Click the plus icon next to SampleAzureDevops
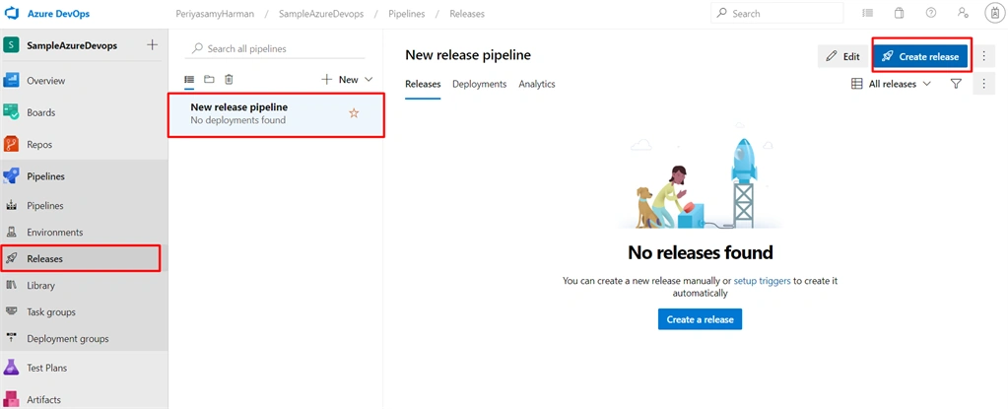 click(153, 45)
